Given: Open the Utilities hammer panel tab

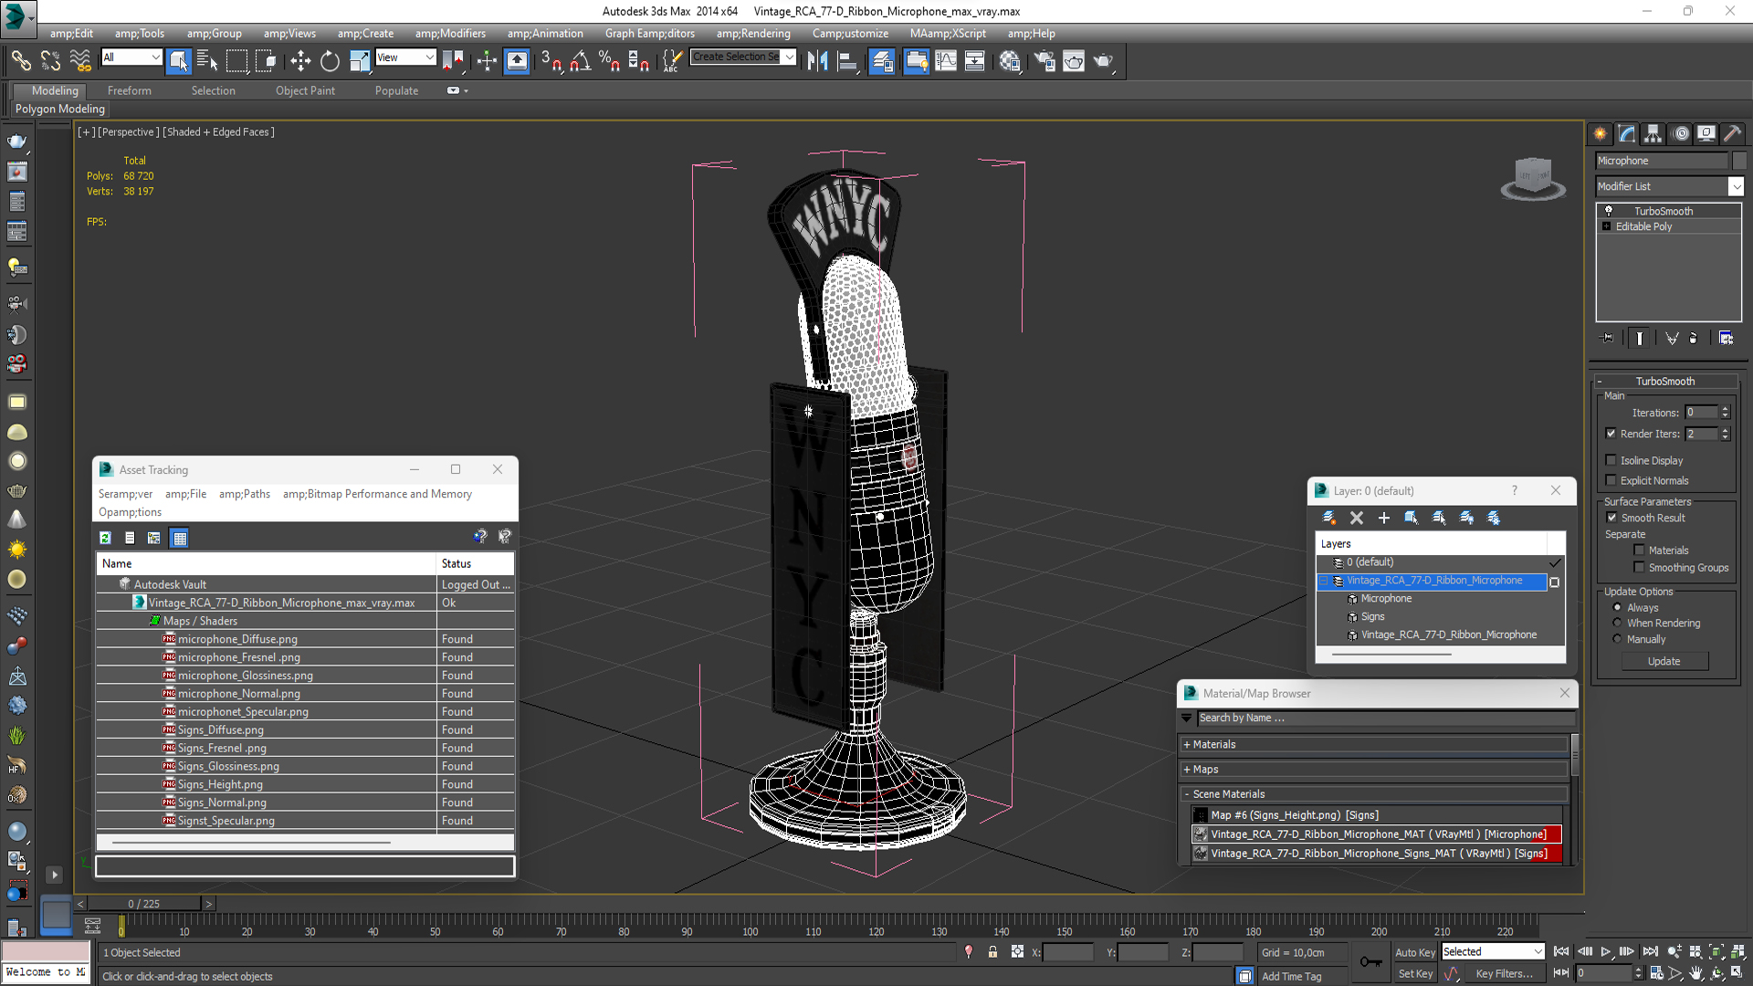Looking at the screenshot, I should click(1733, 133).
